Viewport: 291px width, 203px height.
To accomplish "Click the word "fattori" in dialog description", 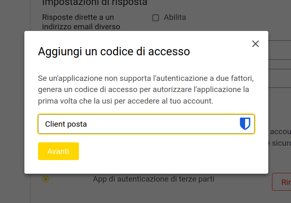I will tap(241, 78).
